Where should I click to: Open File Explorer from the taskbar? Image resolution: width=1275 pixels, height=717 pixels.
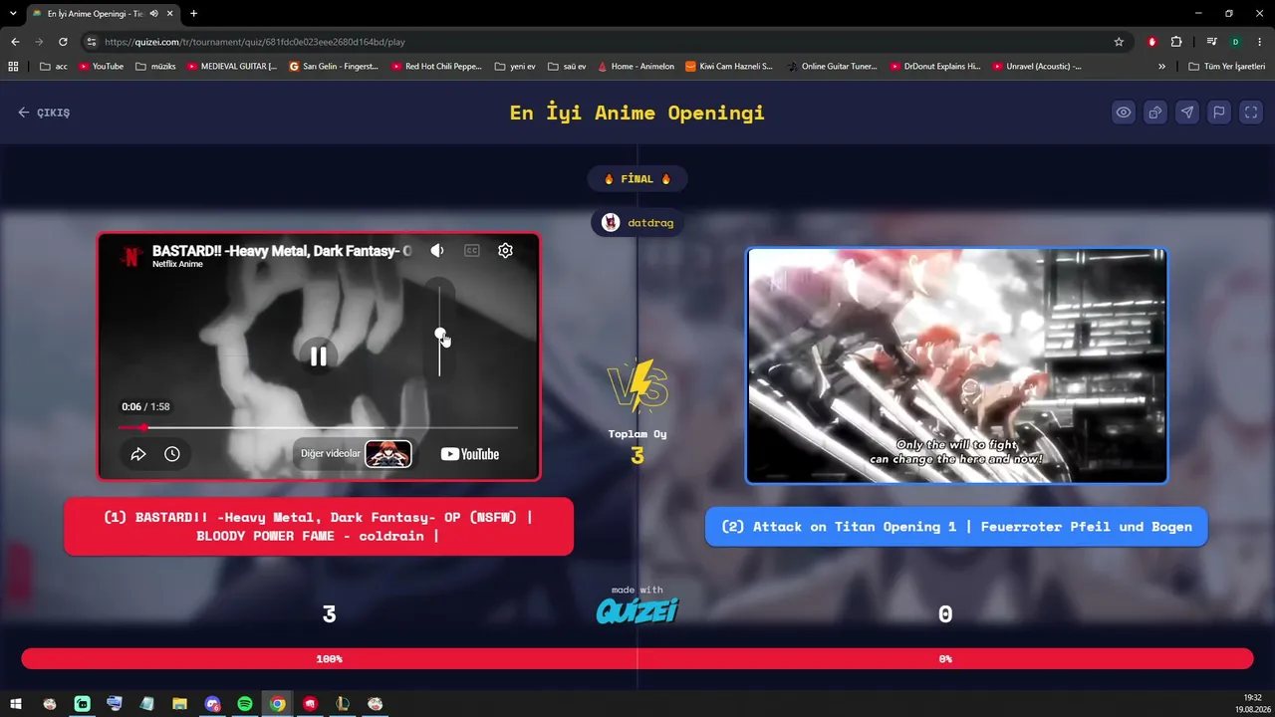179,704
